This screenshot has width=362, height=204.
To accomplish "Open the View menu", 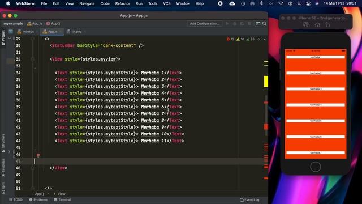I will (x=69, y=3).
